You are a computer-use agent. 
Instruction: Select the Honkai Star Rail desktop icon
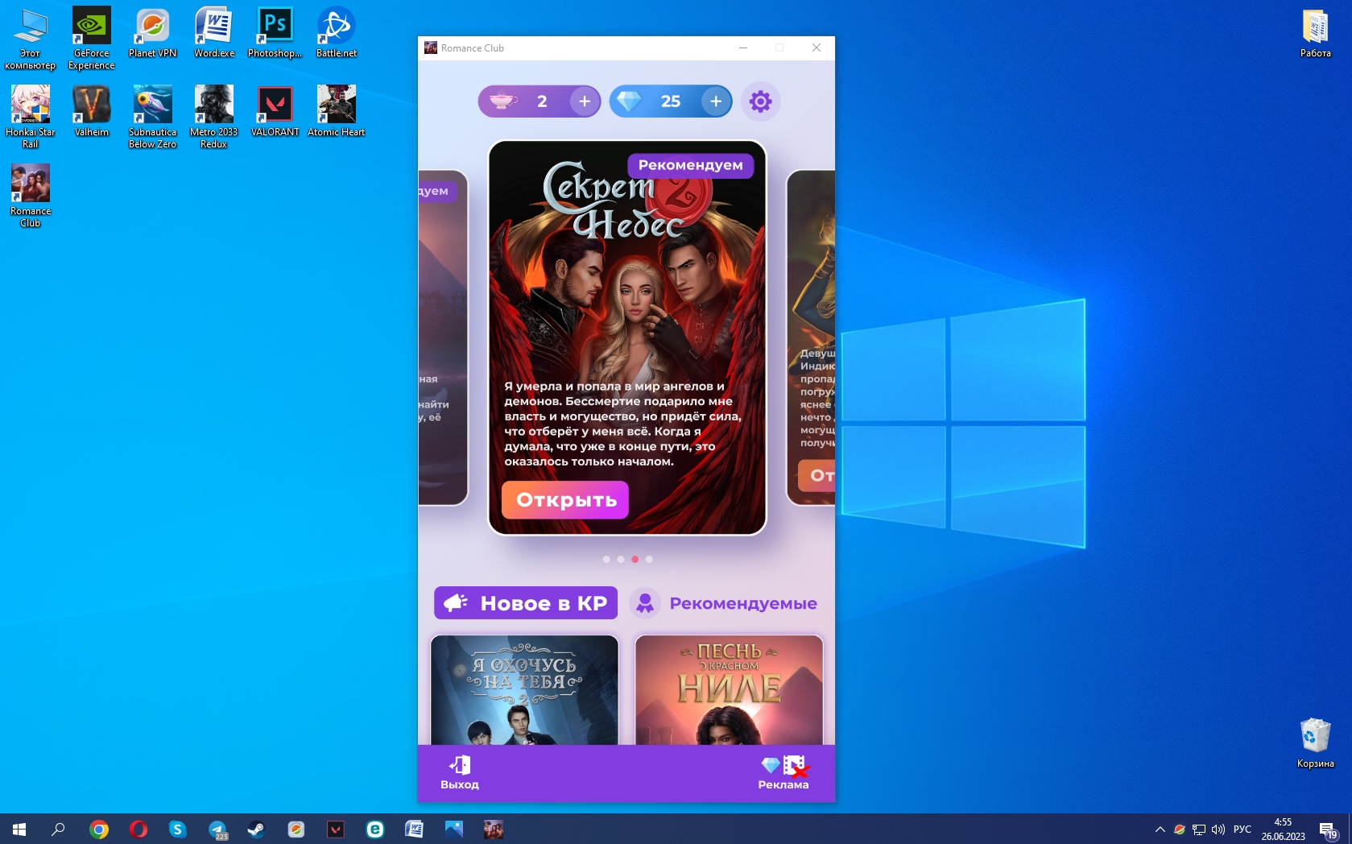pos(31,118)
